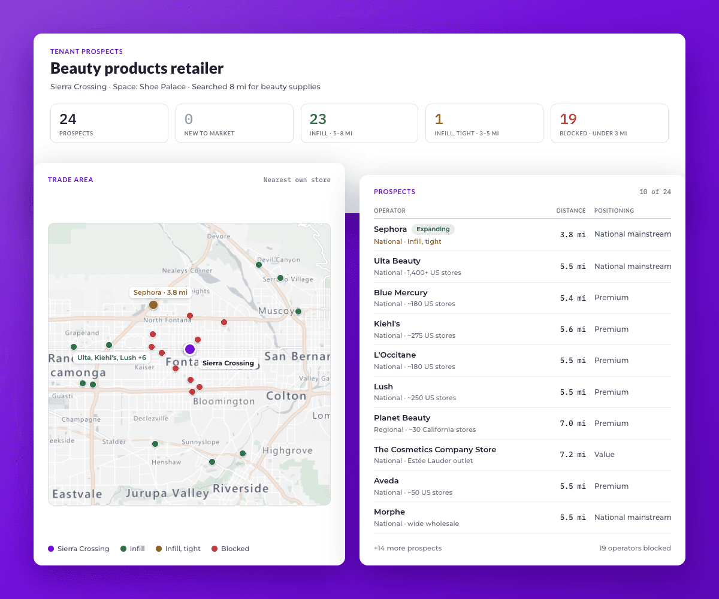Click the 7.2 mi distance value
The width and height of the screenshot is (719, 599).
pos(573,455)
